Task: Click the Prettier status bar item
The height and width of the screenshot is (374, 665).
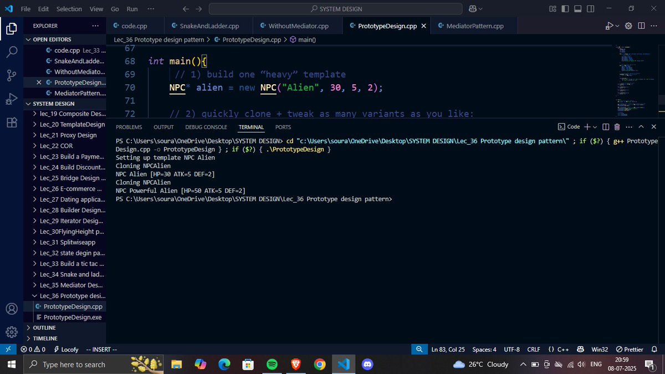Action: coord(630,350)
